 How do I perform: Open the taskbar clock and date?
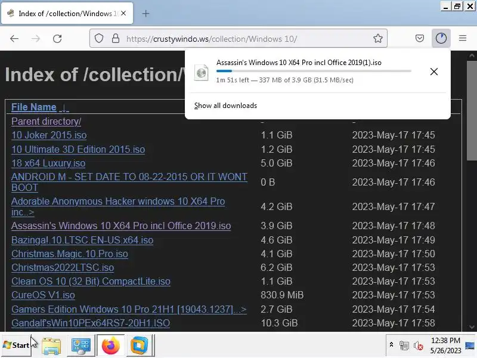pos(445,345)
